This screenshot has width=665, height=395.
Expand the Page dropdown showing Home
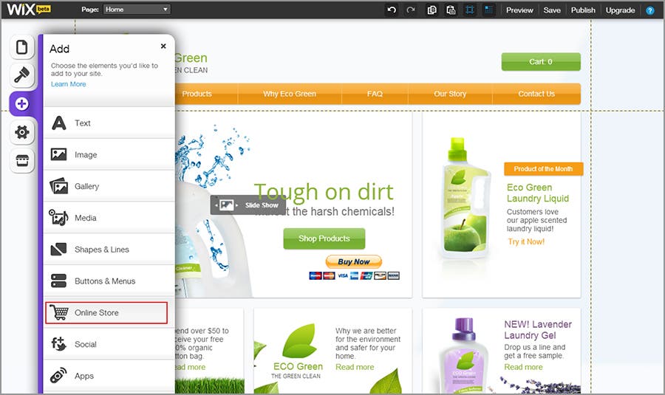tap(137, 10)
